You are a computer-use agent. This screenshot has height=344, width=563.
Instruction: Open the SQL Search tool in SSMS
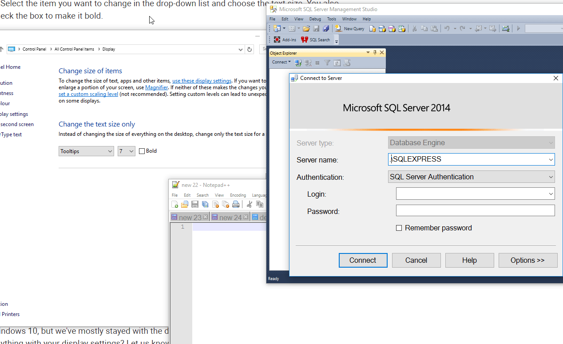click(x=316, y=40)
